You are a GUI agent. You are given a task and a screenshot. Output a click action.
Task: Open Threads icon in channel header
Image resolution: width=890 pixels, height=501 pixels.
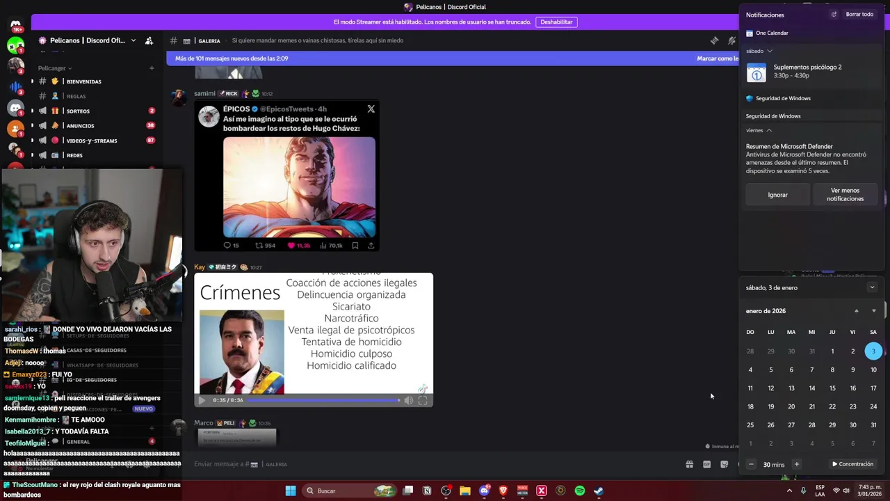(714, 40)
